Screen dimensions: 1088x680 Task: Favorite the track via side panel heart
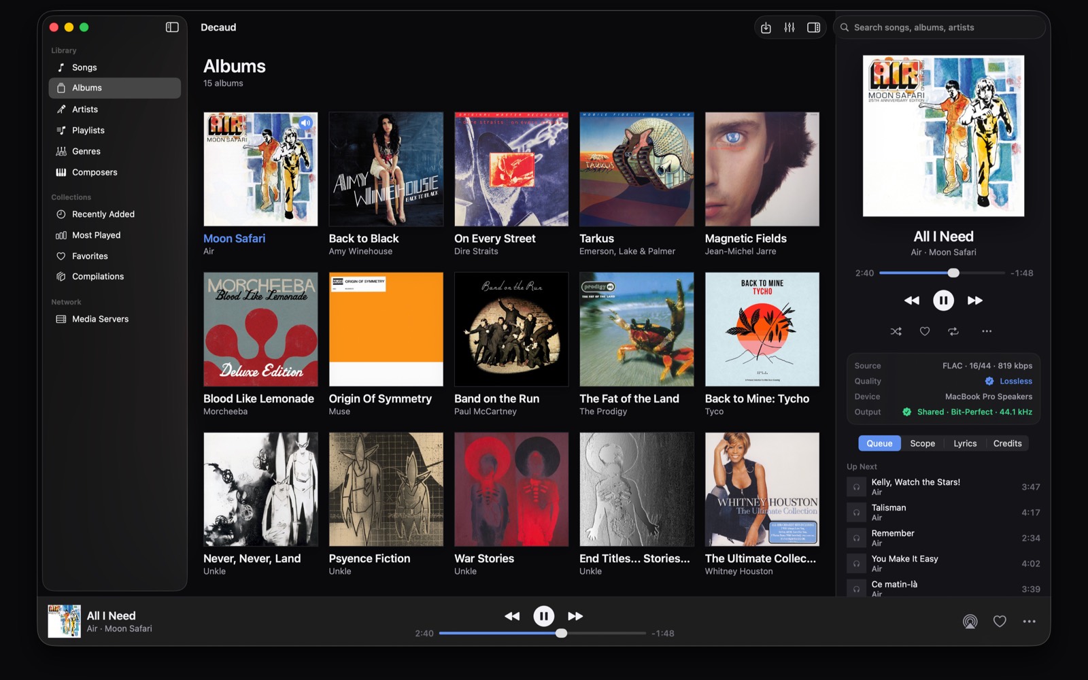click(x=925, y=331)
